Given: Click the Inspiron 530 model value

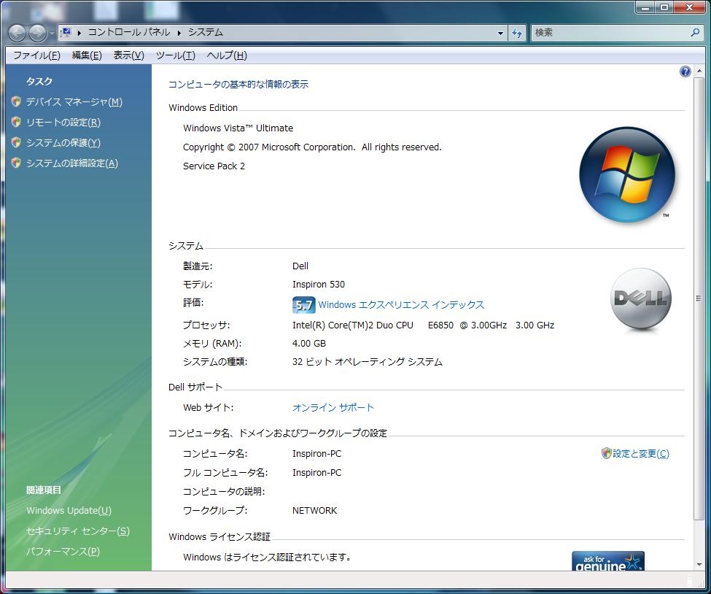Looking at the screenshot, I should pyautogui.click(x=319, y=285).
